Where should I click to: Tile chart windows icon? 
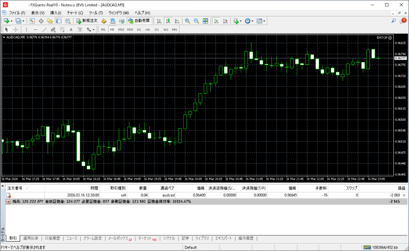pyautogui.click(x=205, y=21)
